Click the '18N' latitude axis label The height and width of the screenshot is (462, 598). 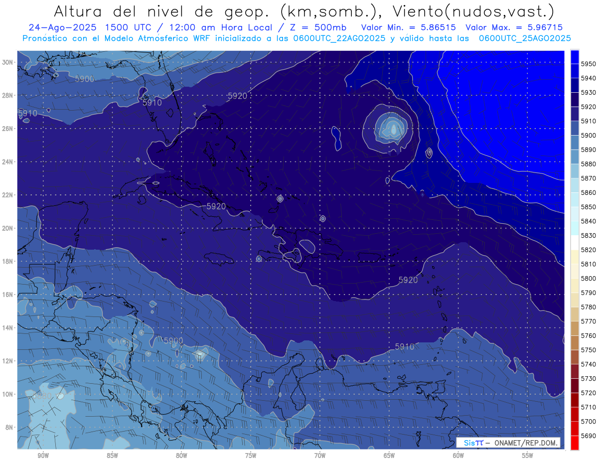coord(7,261)
